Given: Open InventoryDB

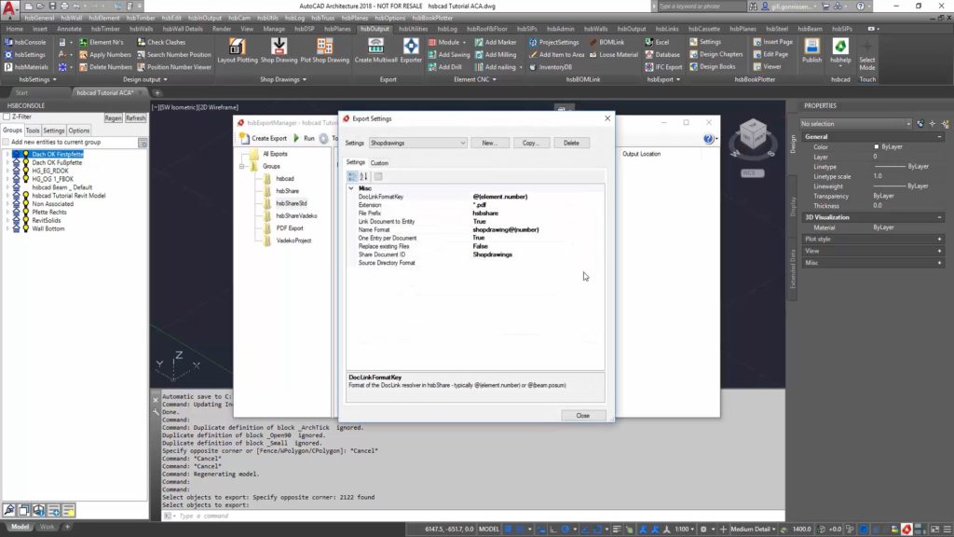Looking at the screenshot, I should point(550,67).
